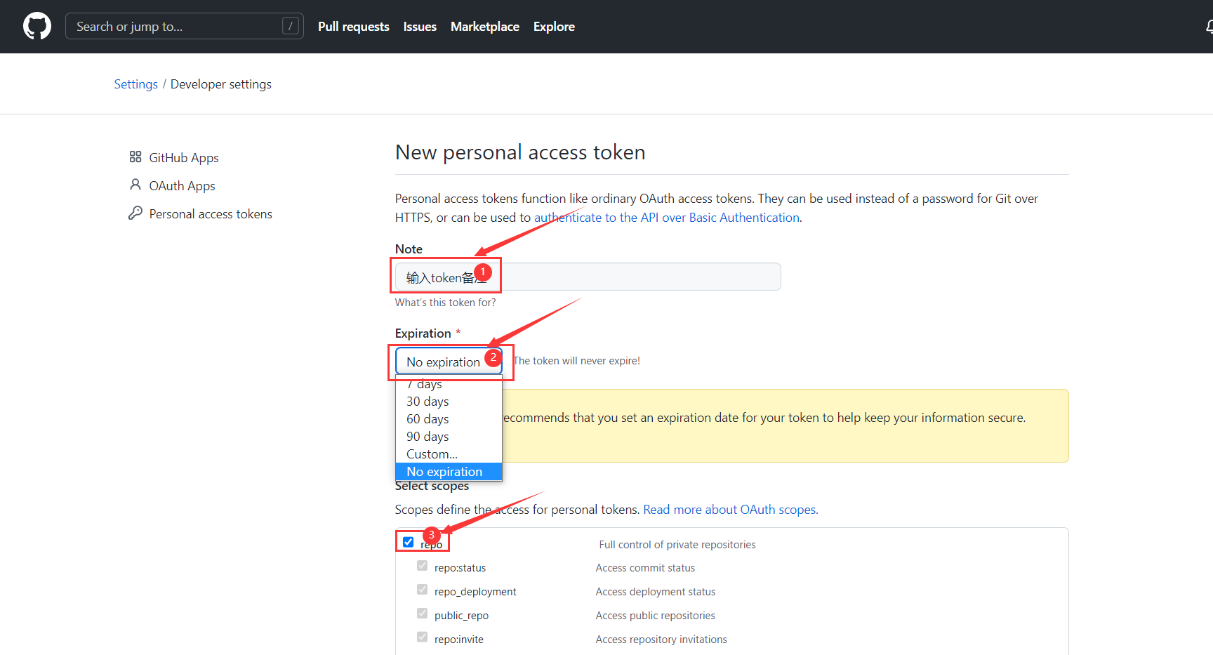Viewport: 1213px width, 655px height.
Task: Open the Expiration dropdown
Action: [x=448, y=362]
